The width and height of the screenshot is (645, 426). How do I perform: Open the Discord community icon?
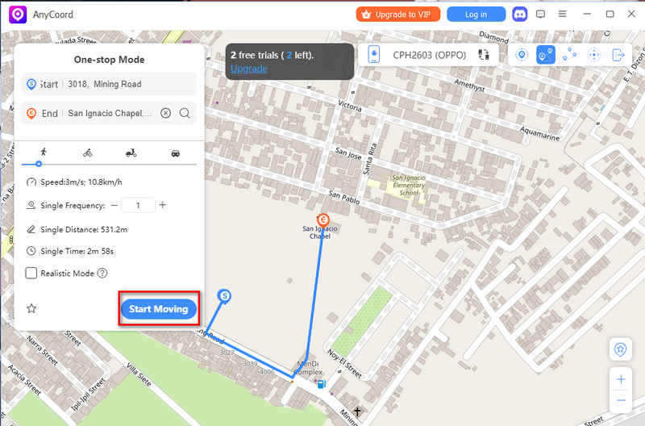tap(519, 15)
